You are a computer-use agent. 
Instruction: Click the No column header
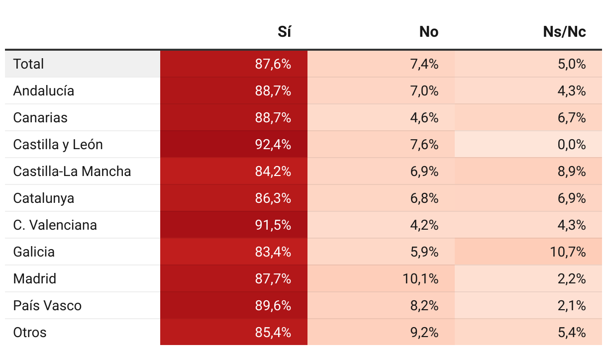pos(429,32)
